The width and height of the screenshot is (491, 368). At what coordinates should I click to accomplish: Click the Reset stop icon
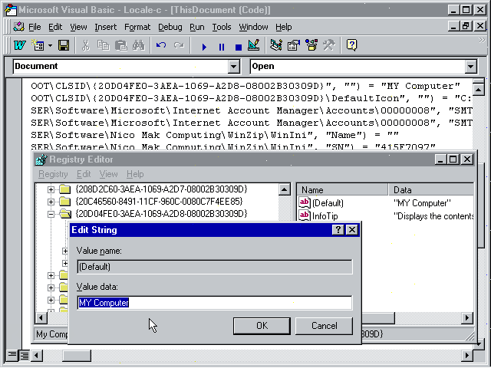(239, 47)
